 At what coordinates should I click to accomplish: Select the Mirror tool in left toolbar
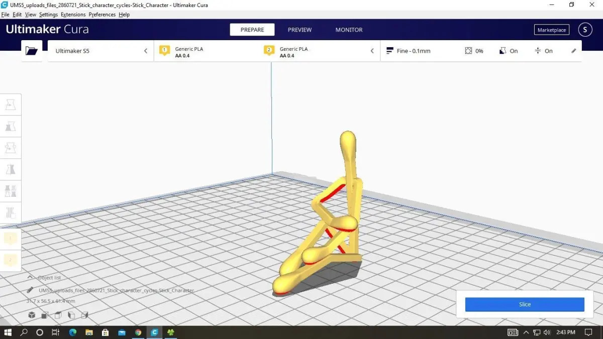coord(11,169)
